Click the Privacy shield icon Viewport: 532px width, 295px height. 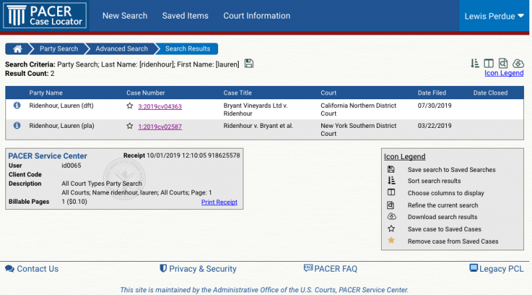[163, 268]
